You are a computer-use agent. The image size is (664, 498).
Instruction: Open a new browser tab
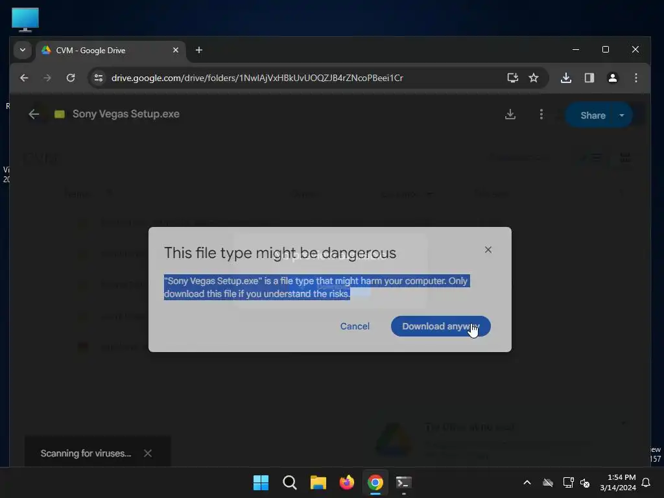click(x=199, y=51)
